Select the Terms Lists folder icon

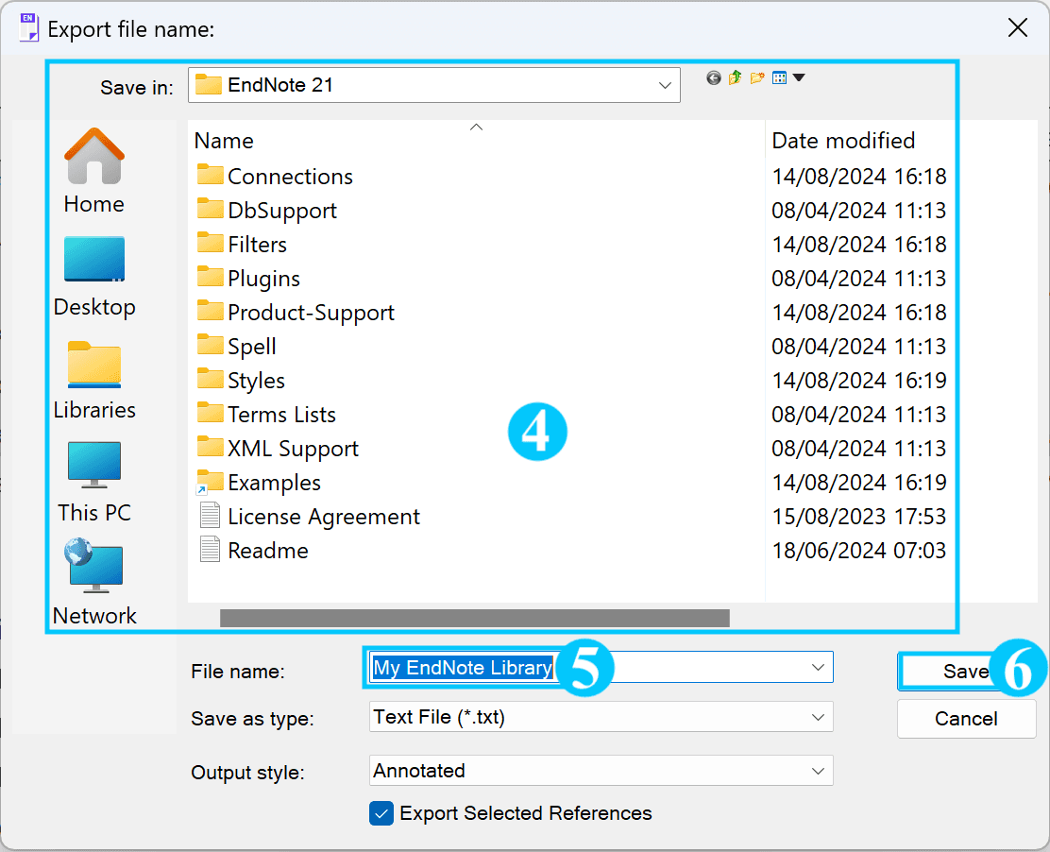pyautogui.click(x=211, y=414)
